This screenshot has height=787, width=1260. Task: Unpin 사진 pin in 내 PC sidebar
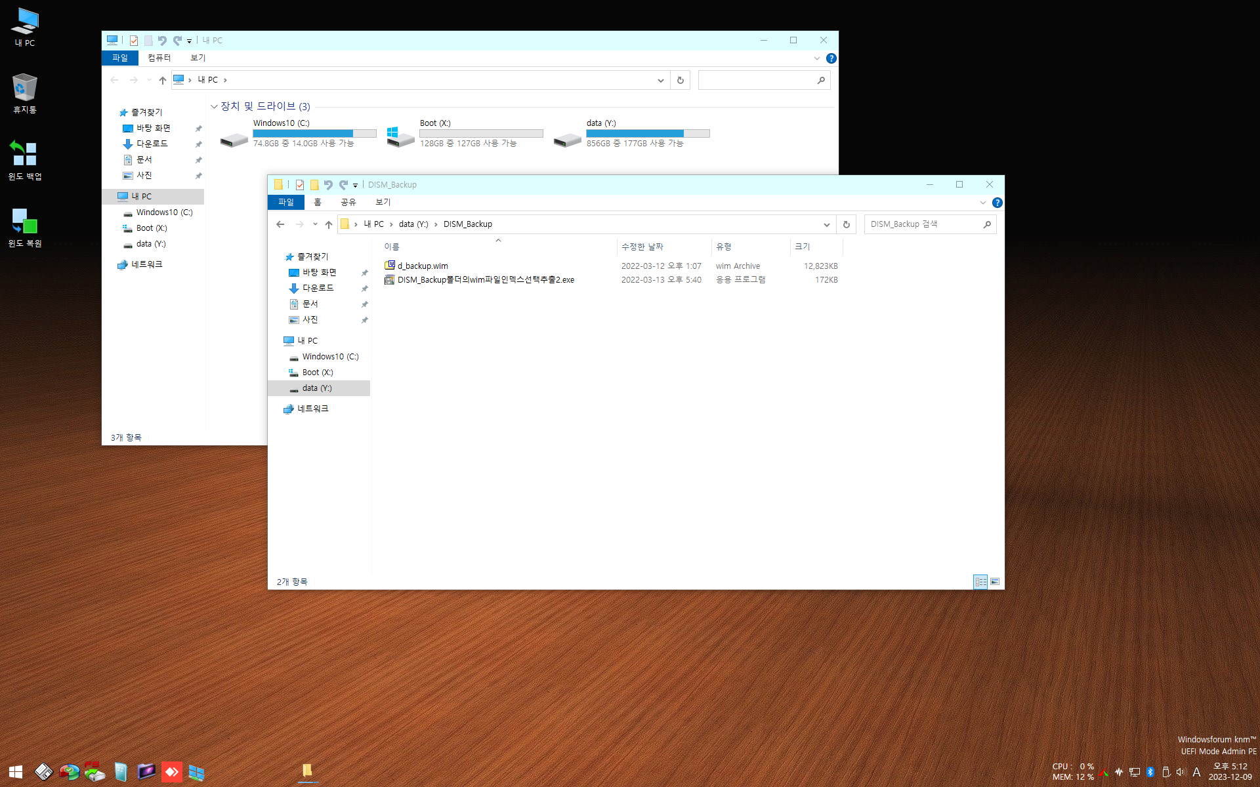pyautogui.click(x=199, y=176)
